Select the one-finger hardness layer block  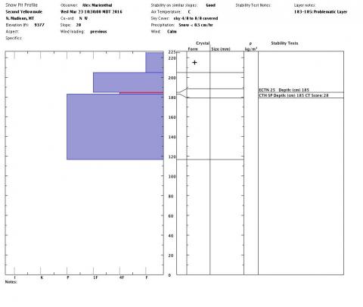click(x=129, y=82)
